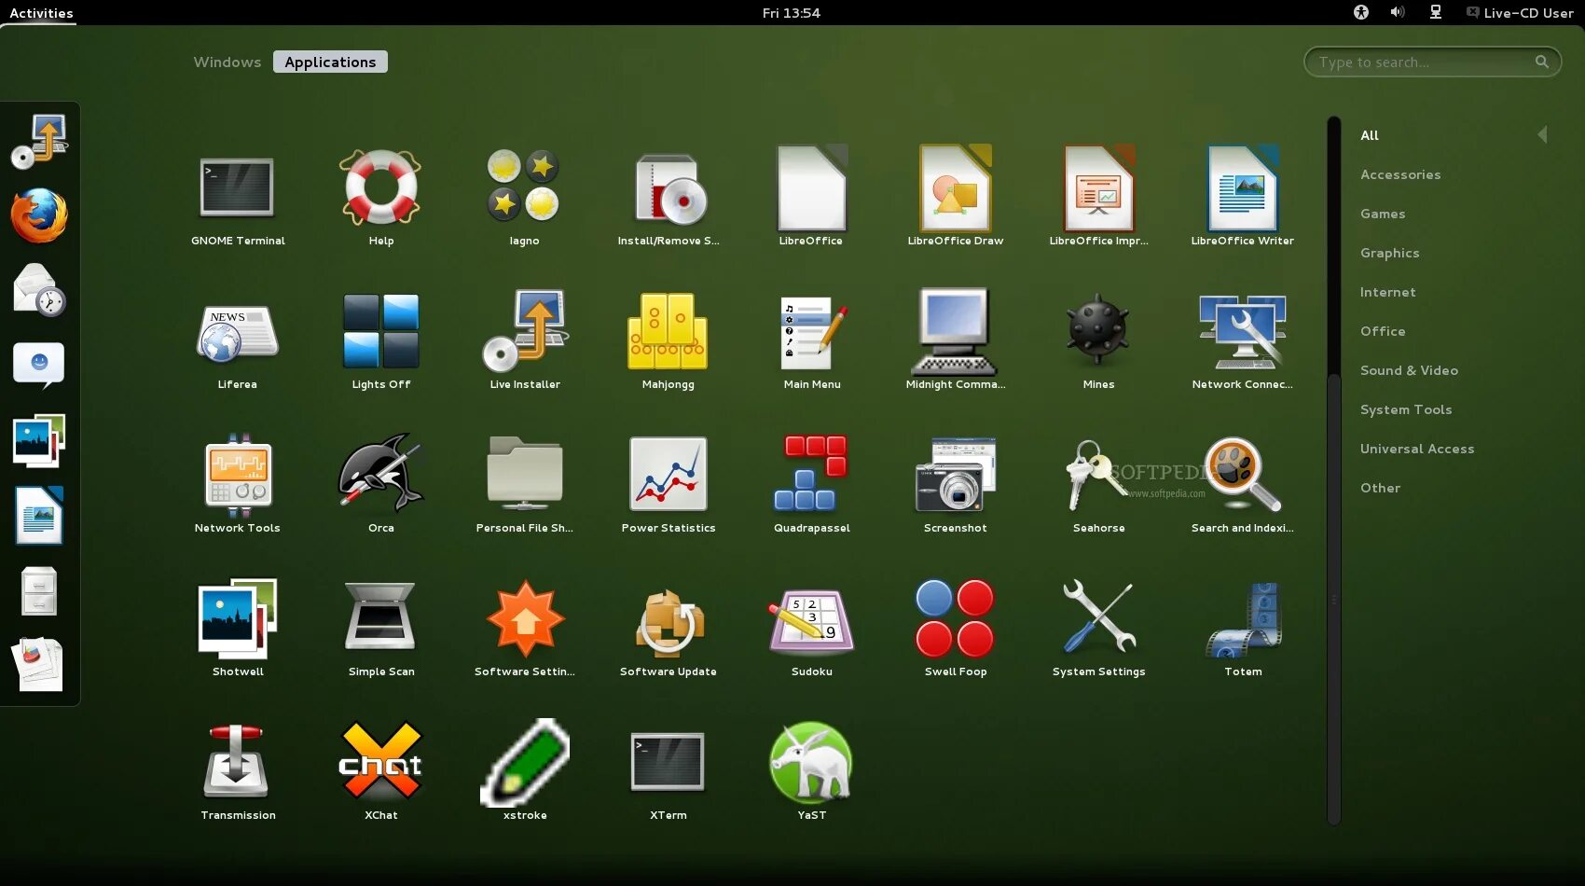Open the accessibility menu in top bar
Viewport: 1585px width, 886px height.
1361,12
